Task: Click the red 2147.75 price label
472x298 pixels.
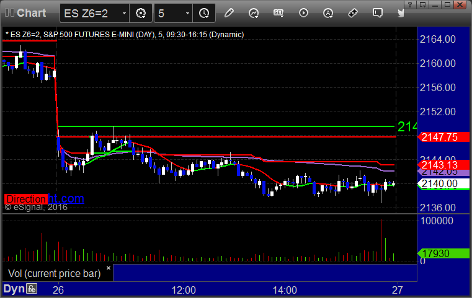Action: tap(443, 137)
